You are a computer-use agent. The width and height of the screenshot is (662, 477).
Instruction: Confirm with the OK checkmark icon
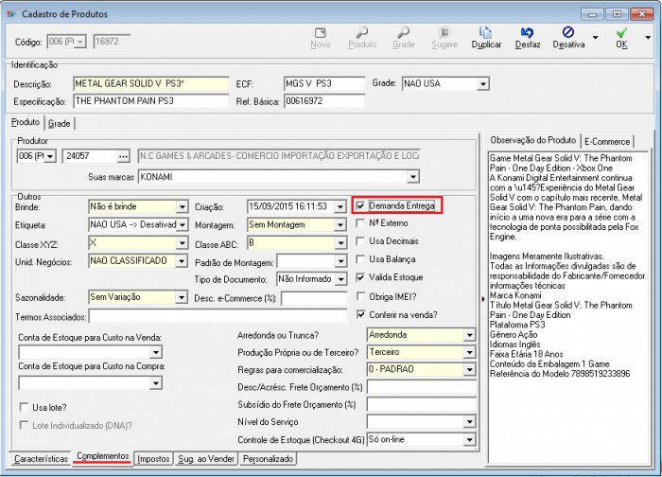pyautogui.click(x=621, y=37)
